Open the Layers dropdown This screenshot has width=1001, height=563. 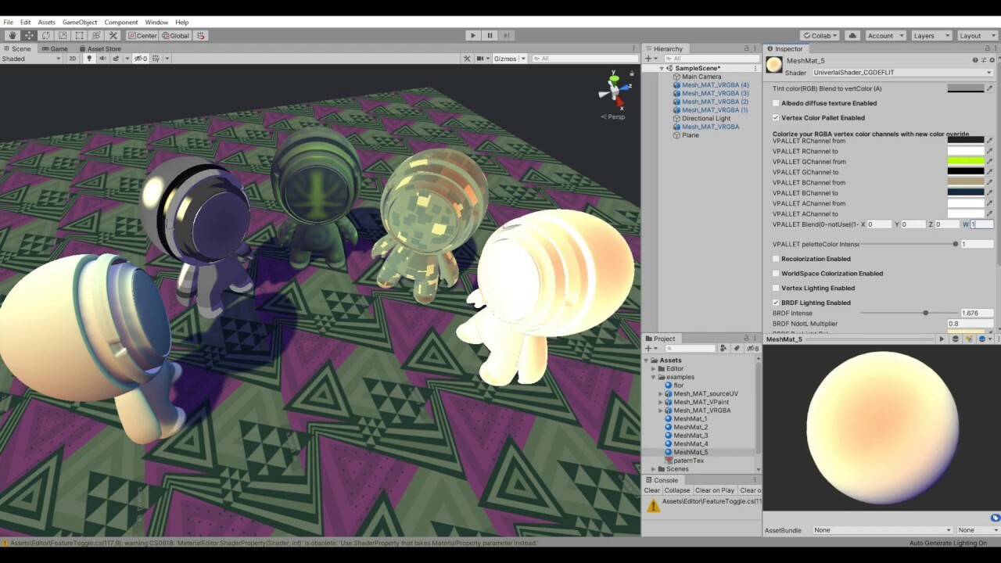(931, 35)
